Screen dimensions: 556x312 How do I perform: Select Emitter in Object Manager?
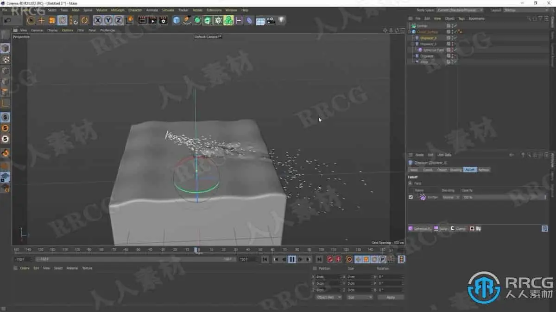[x=422, y=26]
